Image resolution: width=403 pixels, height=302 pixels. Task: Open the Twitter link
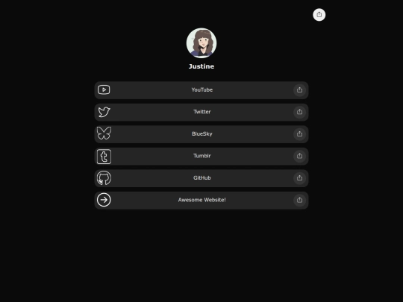[x=201, y=112]
